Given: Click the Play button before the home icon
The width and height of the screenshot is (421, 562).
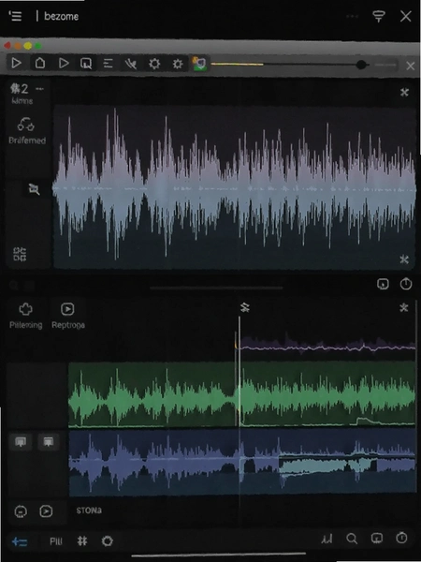Looking at the screenshot, I should click(16, 64).
